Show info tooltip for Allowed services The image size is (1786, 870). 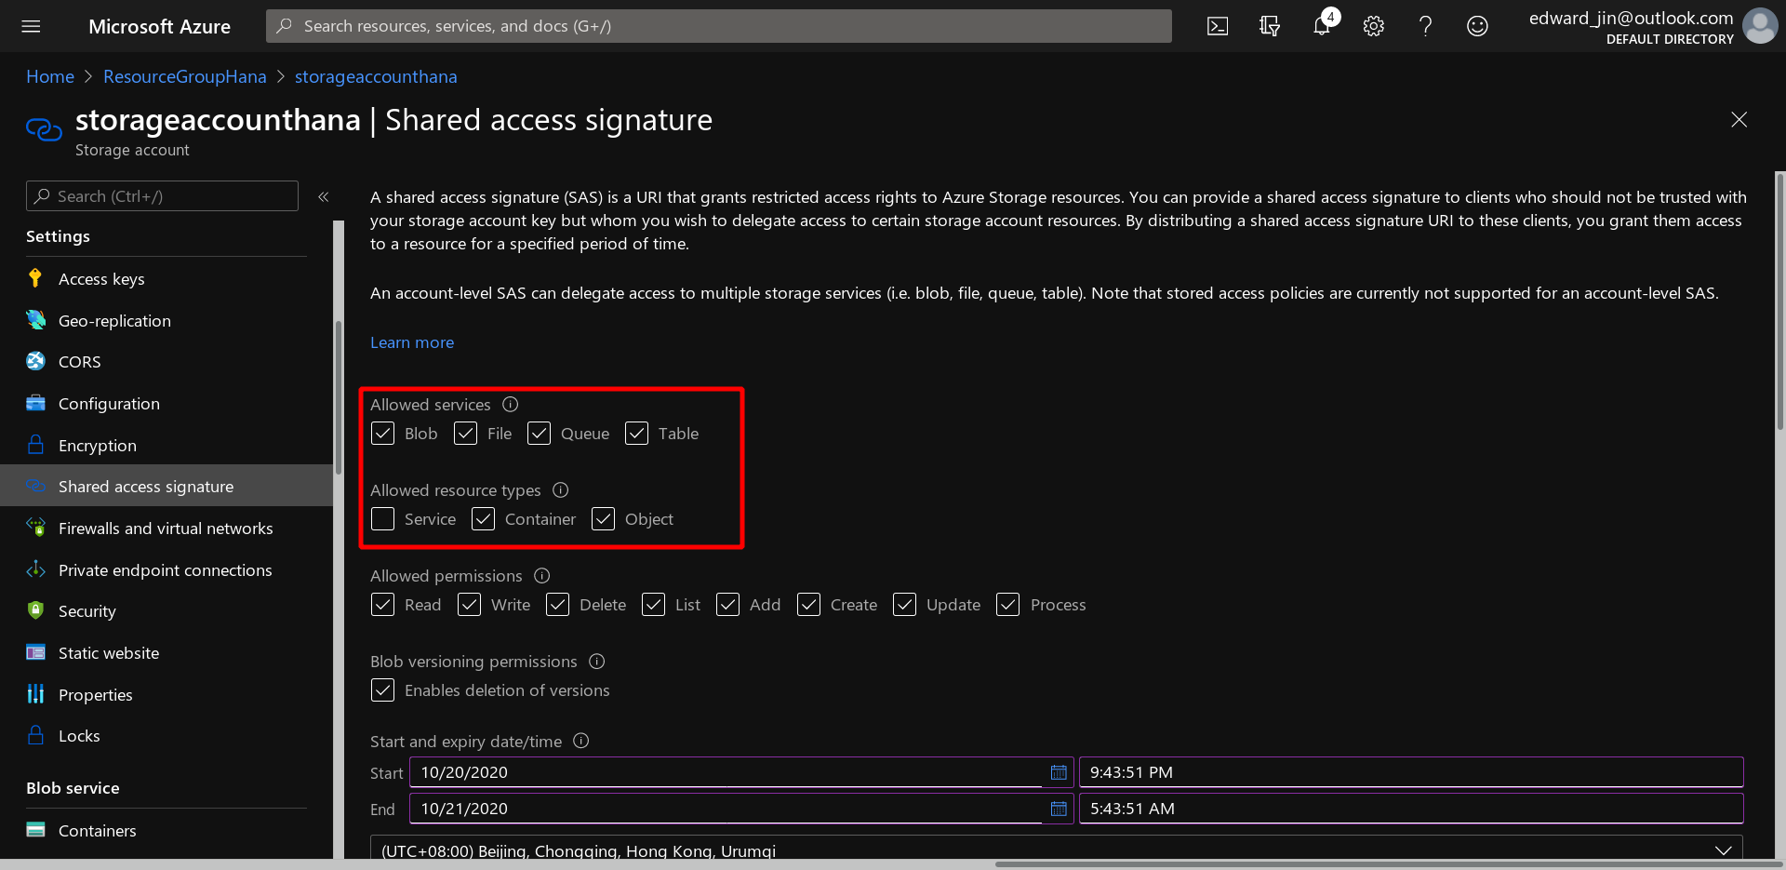510,405
